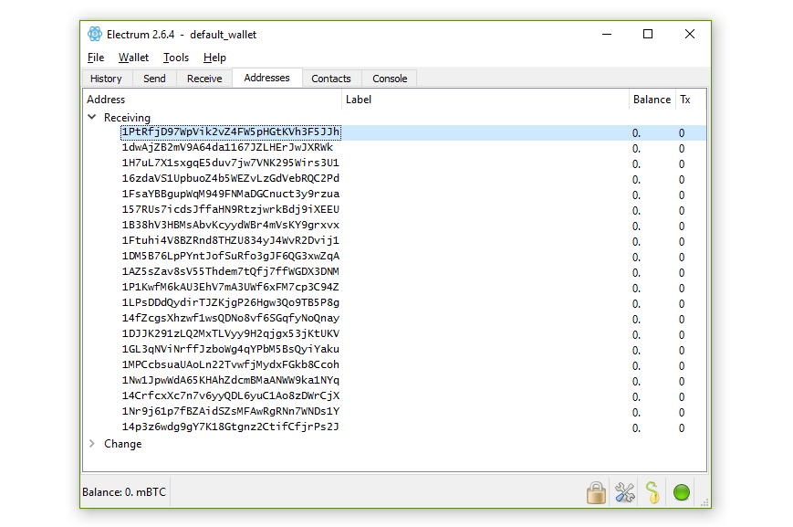Select address 1DM5B76LpPYntJofSuRfo3gJF6QG3xwZqA
The width and height of the screenshot is (793, 527).
tap(231, 256)
